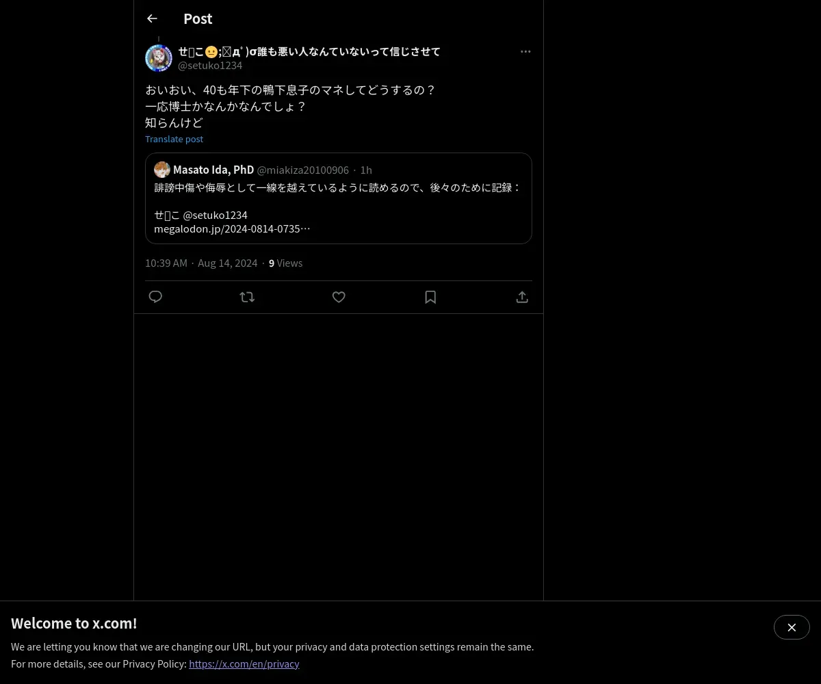This screenshot has height=684, width=821.
Task: Open the quoted post from Masato Ida
Action: pyautogui.click(x=339, y=198)
